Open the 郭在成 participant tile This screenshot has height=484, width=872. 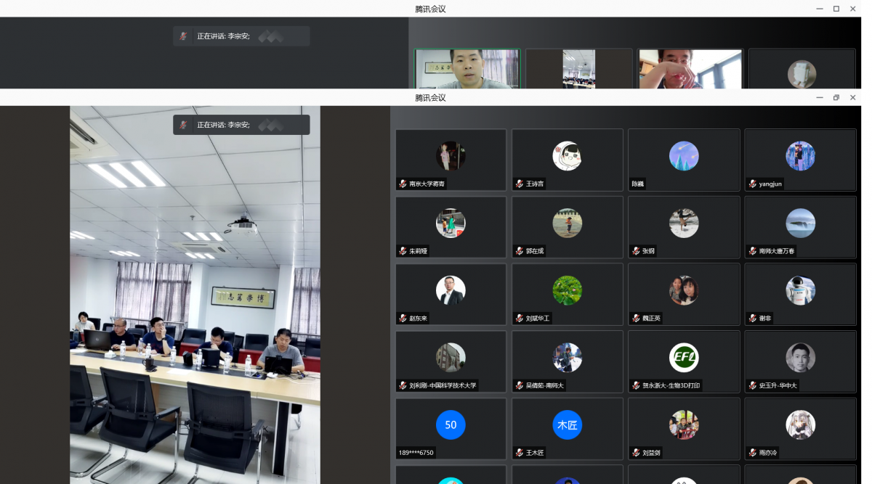click(x=568, y=227)
